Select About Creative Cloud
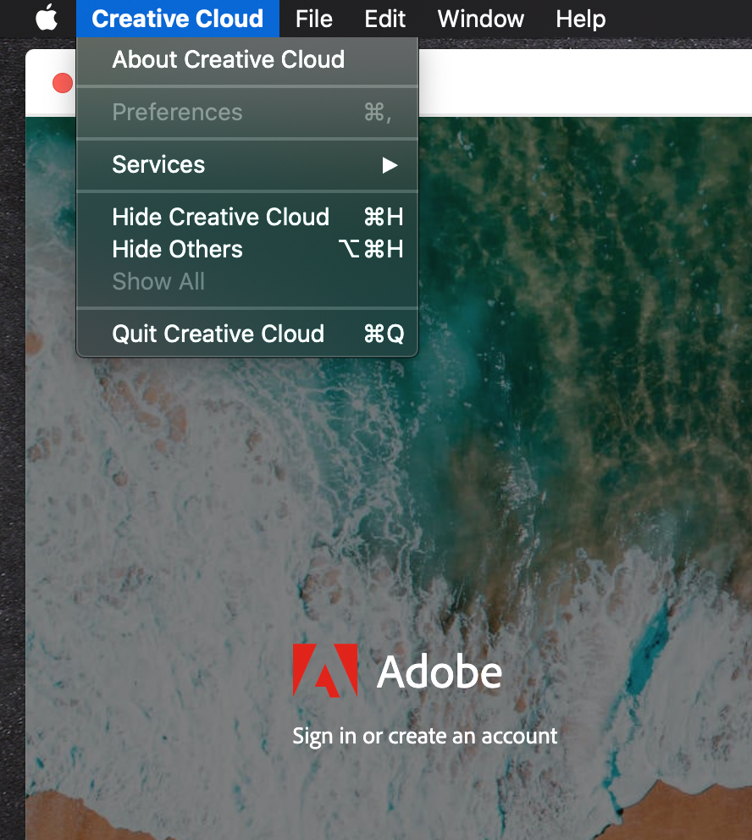Image resolution: width=752 pixels, height=840 pixels. [x=228, y=60]
